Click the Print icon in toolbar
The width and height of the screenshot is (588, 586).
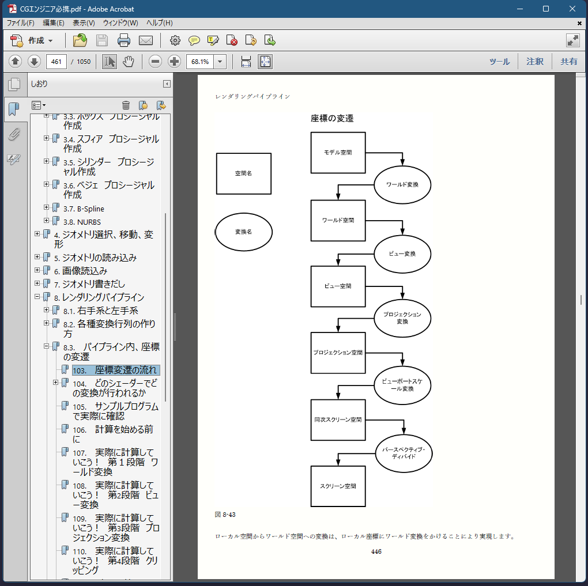click(124, 40)
